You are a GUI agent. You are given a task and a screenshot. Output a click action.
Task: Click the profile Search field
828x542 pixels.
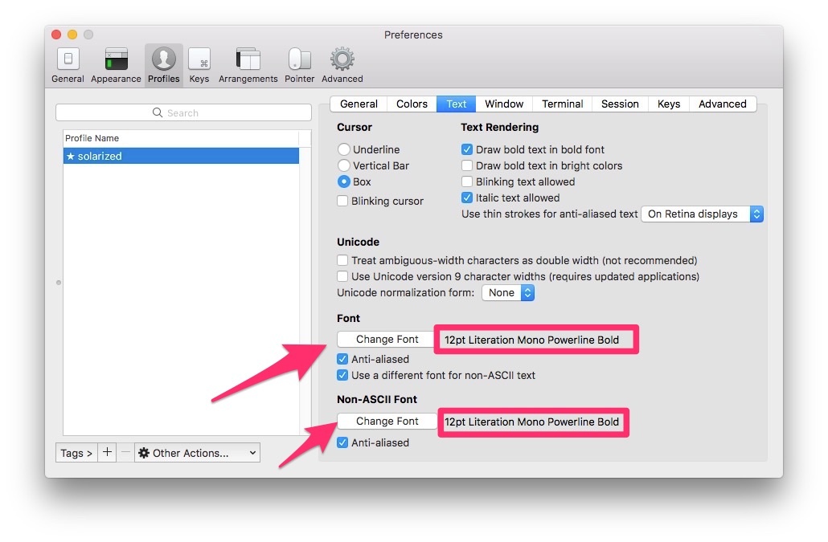click(x=183, y=113)
